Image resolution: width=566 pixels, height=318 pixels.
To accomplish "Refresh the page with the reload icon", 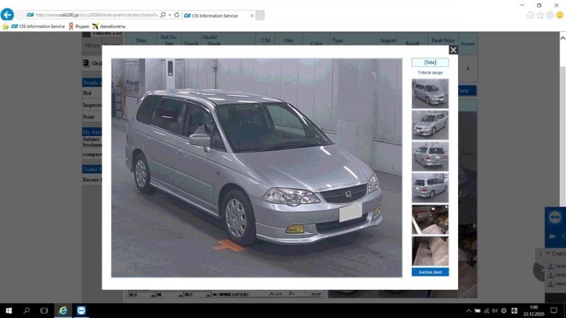I will tap(177, 15).
